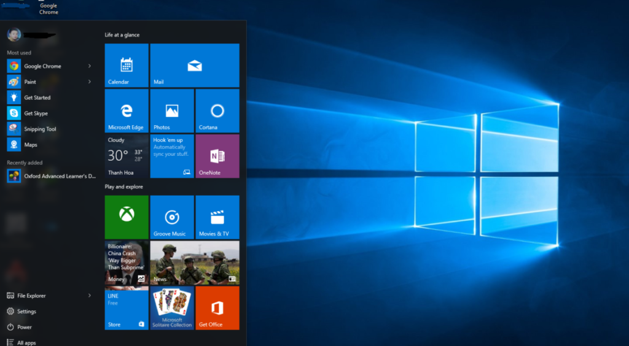Open the Photos tile
Image resolution: width=629 pixels, height=346 pixels.
(x=172, y=110)
